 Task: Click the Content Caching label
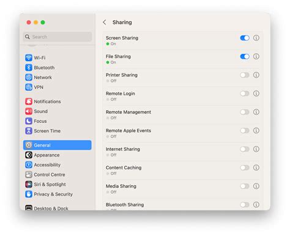pyautogui.click(x=124, y=168)
